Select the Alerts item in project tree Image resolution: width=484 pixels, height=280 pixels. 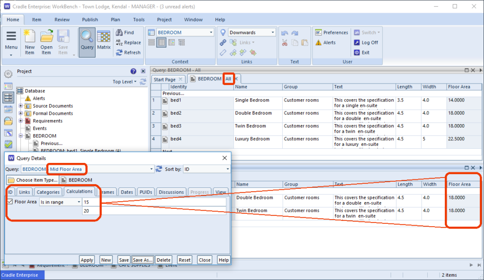pos(39,98)
